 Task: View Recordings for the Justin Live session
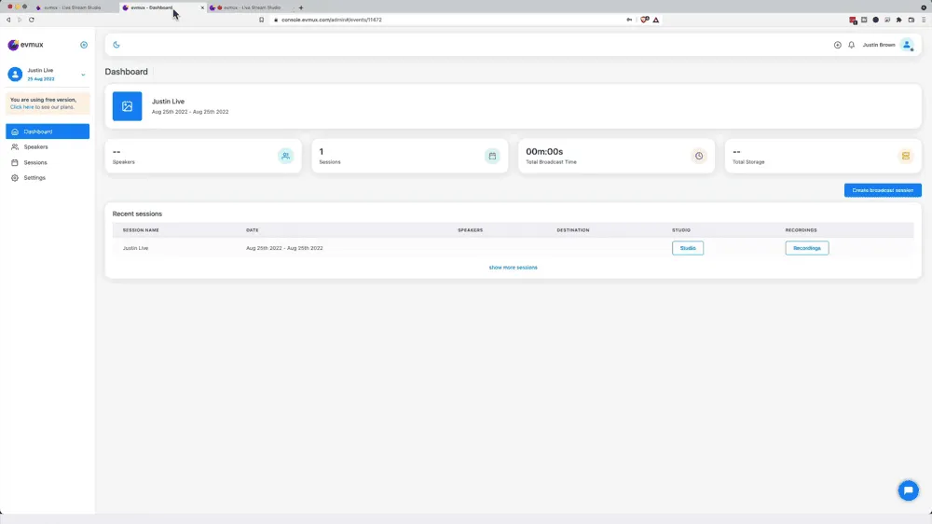pyautogui.click(x=806, y=248)
